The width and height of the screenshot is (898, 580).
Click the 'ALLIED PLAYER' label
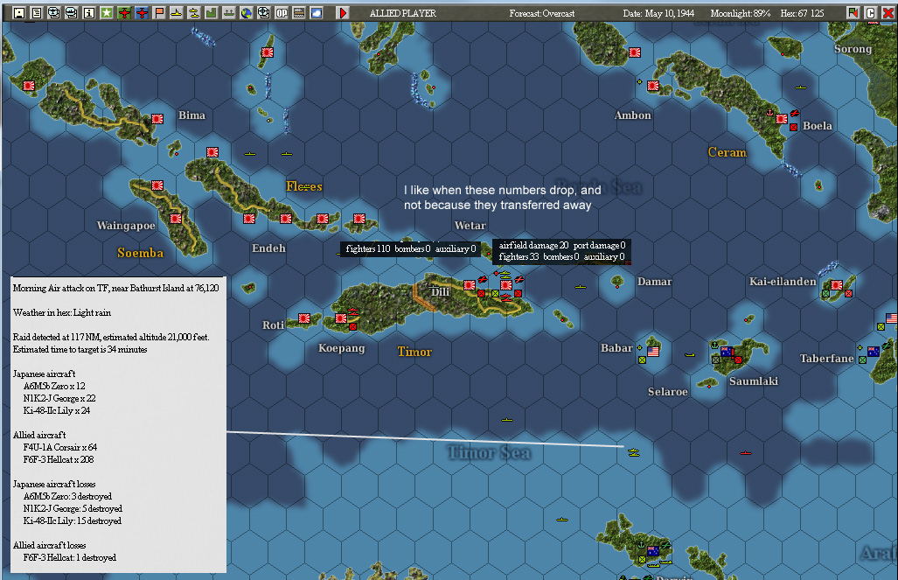[402, 13]
